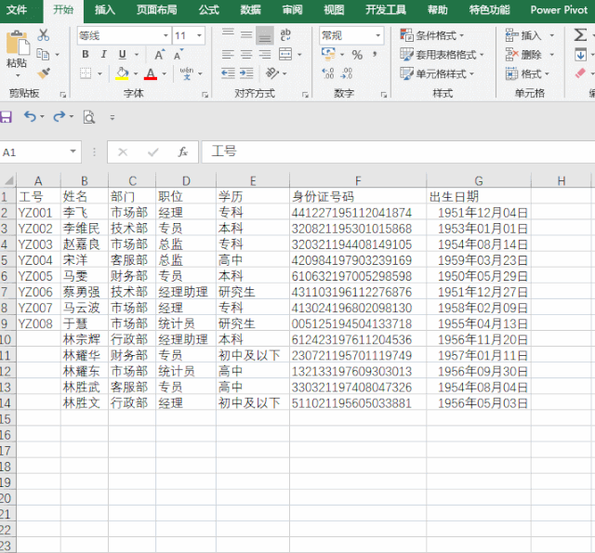
Task: Click the Wrap Text ab icon
Action: pyautogui.click(x=285, y=35)
